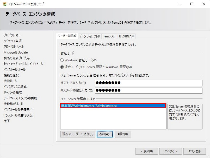Click グローバル ルール step in sidebar
This screenshot has height=158, width=210.
[x=14, y=47]
